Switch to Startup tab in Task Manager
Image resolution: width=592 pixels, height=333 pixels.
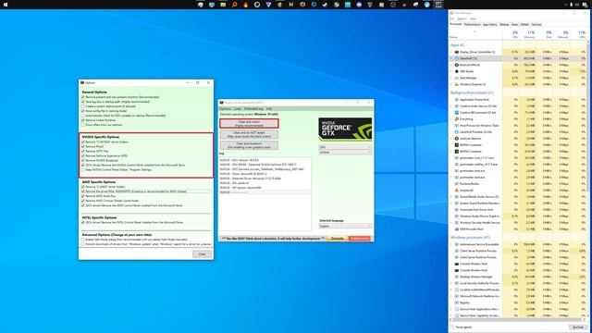click(504, 25)
